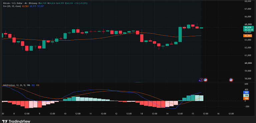Open the US flag event marker below date 16 12:00
Viewport: 256px width, 123px height.
pos(231,80)
